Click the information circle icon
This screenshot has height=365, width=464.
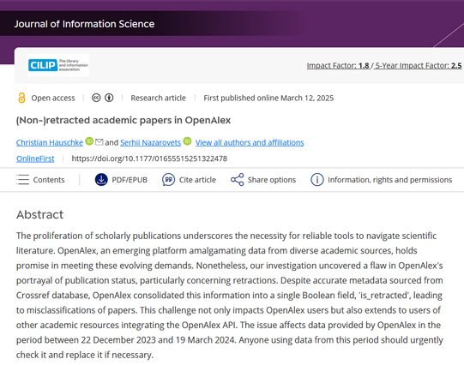click(x=317, y=180)
